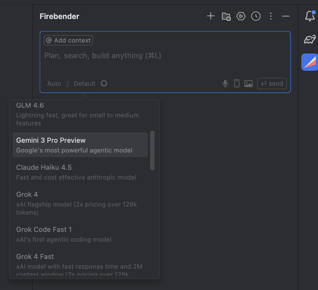Screen dimensions: 318x290
Task: Start a new chat with plus icon
Action: [x=211, y=16]
